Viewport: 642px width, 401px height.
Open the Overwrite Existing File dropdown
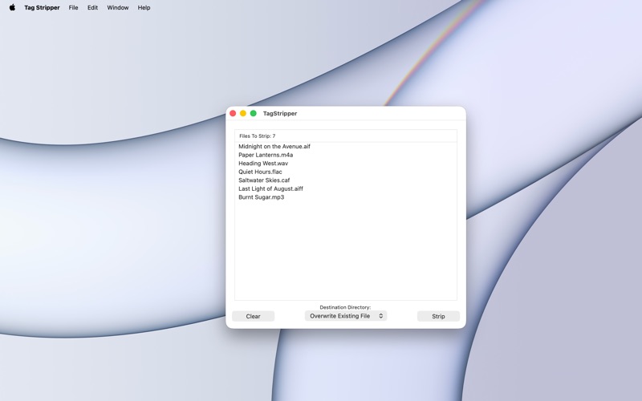[346, 316]
